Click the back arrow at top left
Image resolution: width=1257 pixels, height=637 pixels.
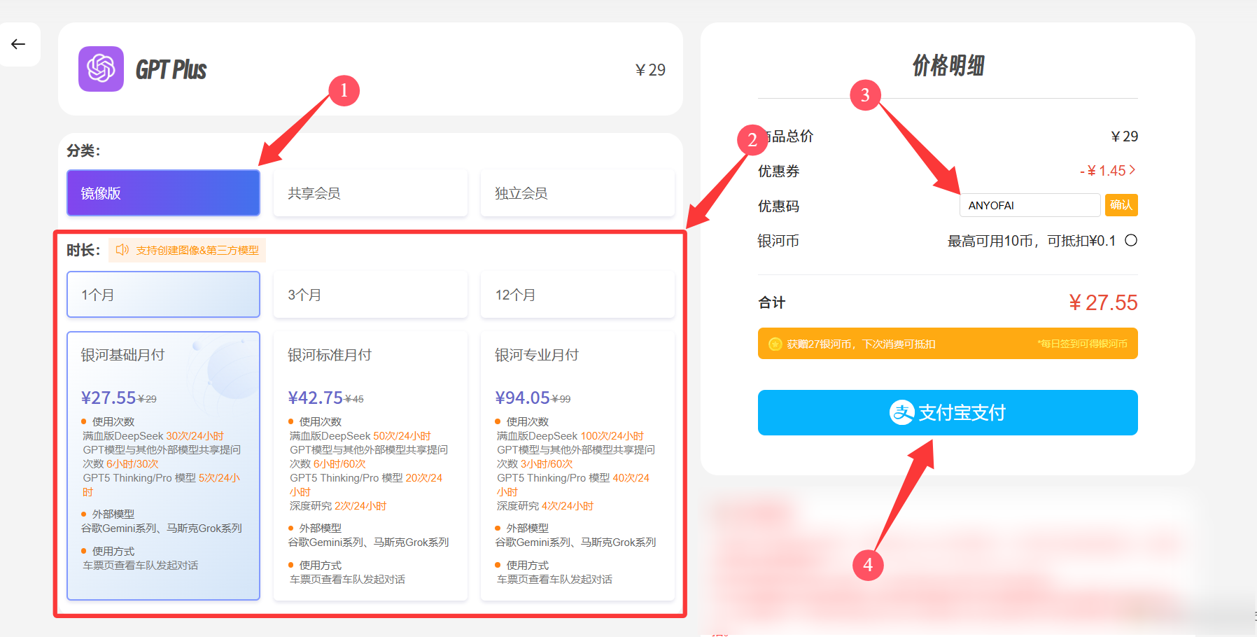pos(18,44)
